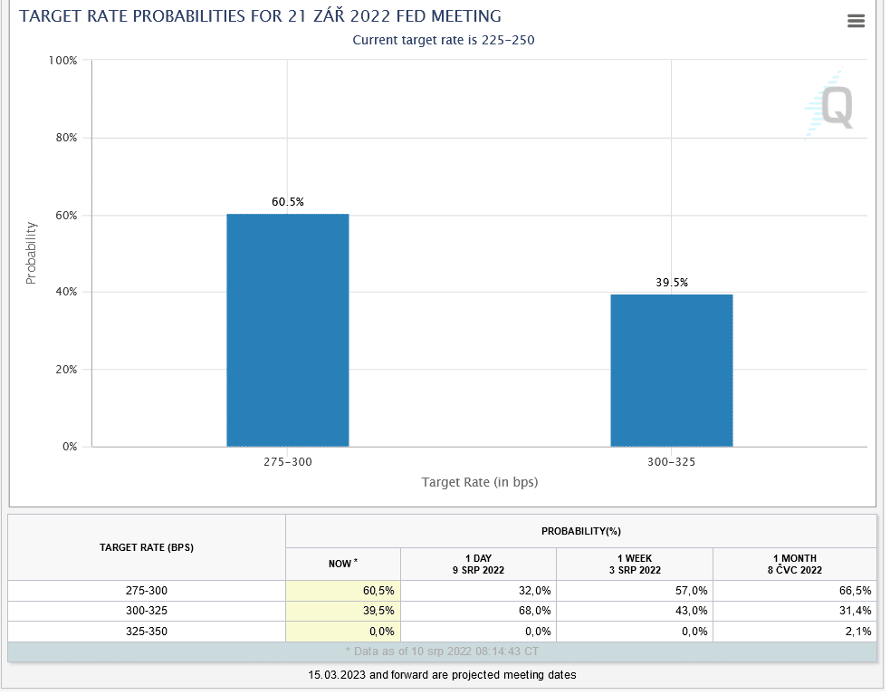Click the 39.5% blue bar for 300-325
This screenshot has height=695, width=890.
pyautogui.click(x=671, y=370)
